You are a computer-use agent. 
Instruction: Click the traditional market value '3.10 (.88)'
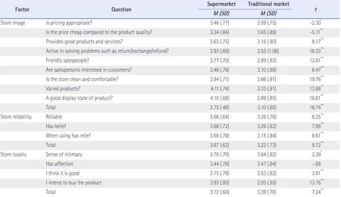(x=267, y=70)
